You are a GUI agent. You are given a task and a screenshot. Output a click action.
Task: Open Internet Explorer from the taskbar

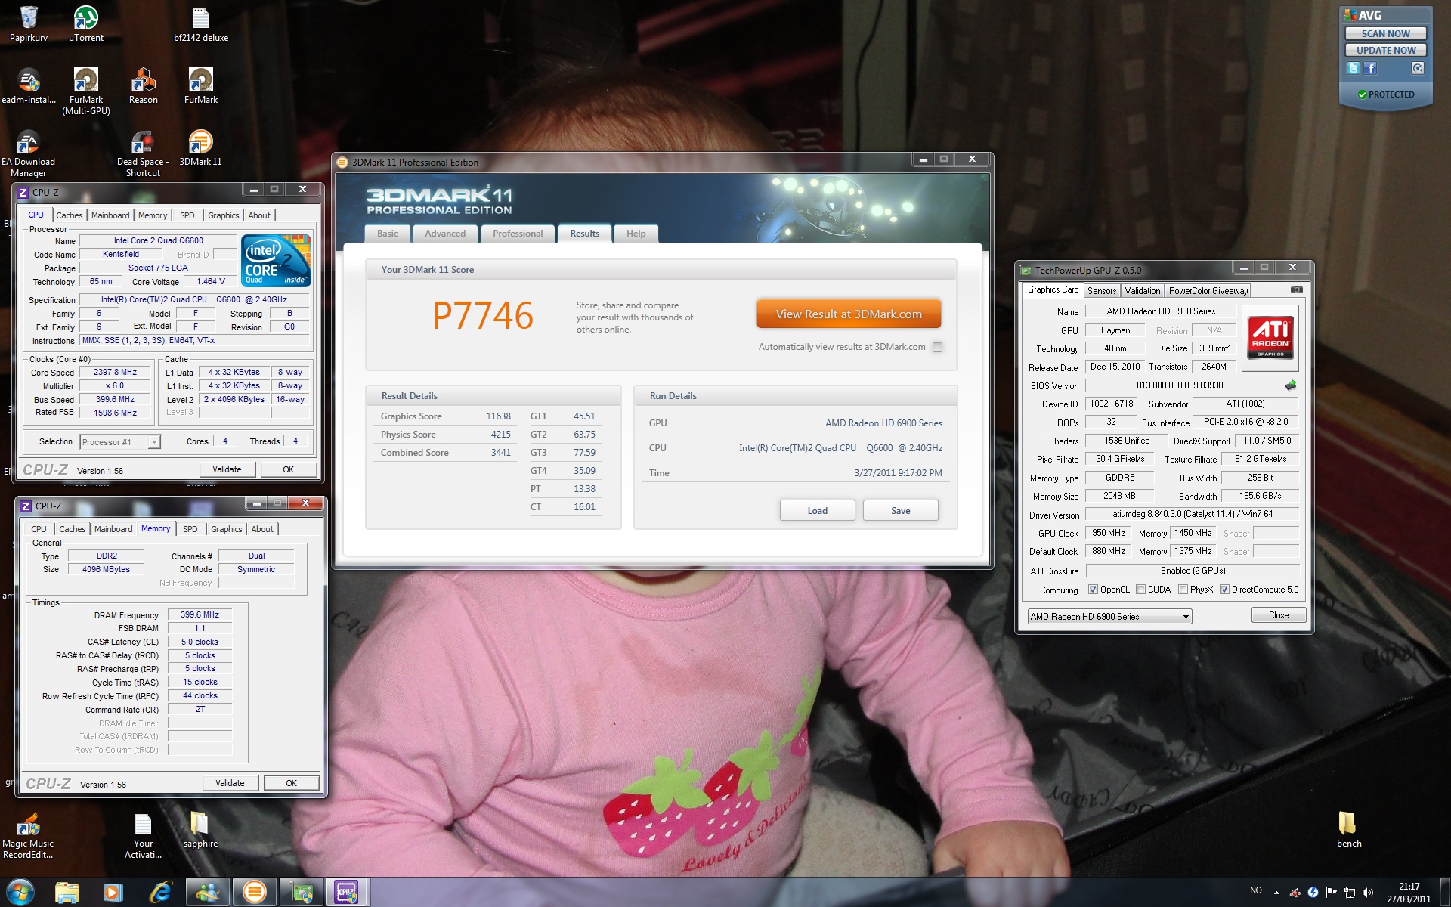(x=159, y=893)
